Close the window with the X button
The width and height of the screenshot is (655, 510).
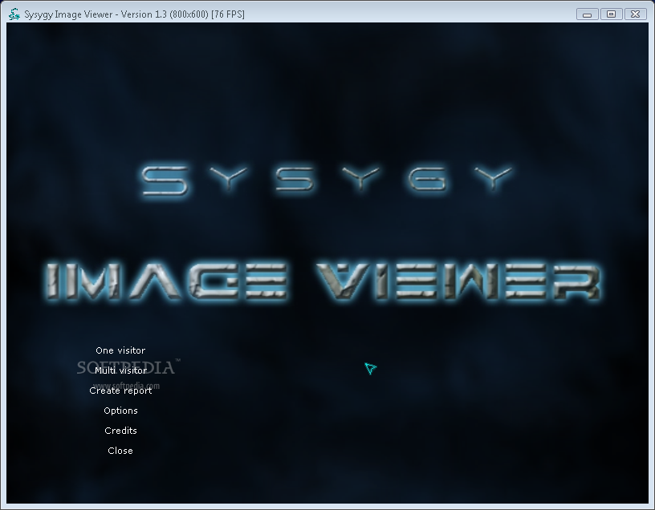coord(636,14)
